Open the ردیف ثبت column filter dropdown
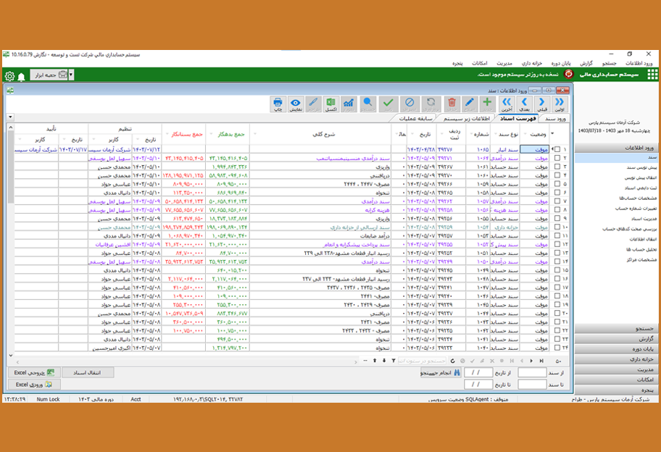 pos(441,135)
